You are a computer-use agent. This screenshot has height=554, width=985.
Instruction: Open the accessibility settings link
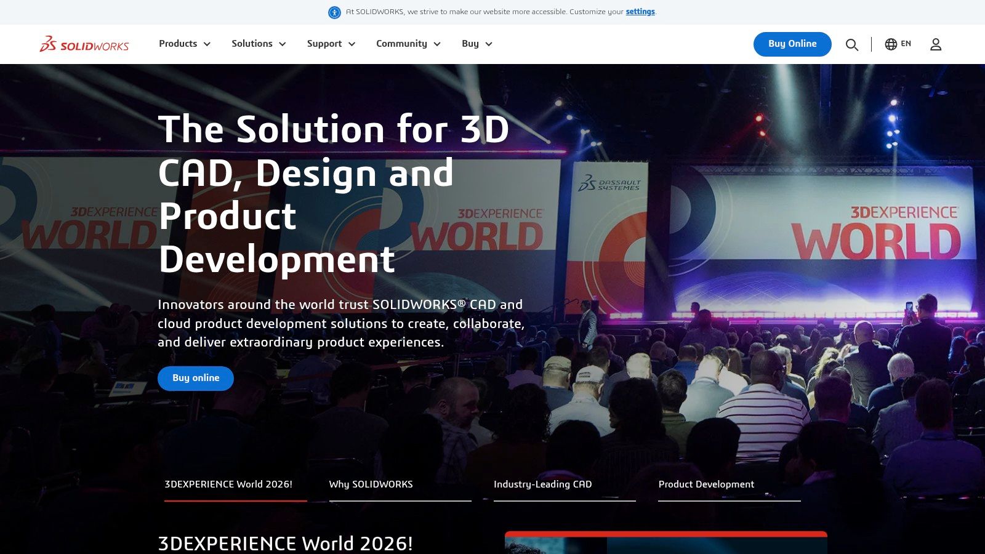(x=640, y=12)
